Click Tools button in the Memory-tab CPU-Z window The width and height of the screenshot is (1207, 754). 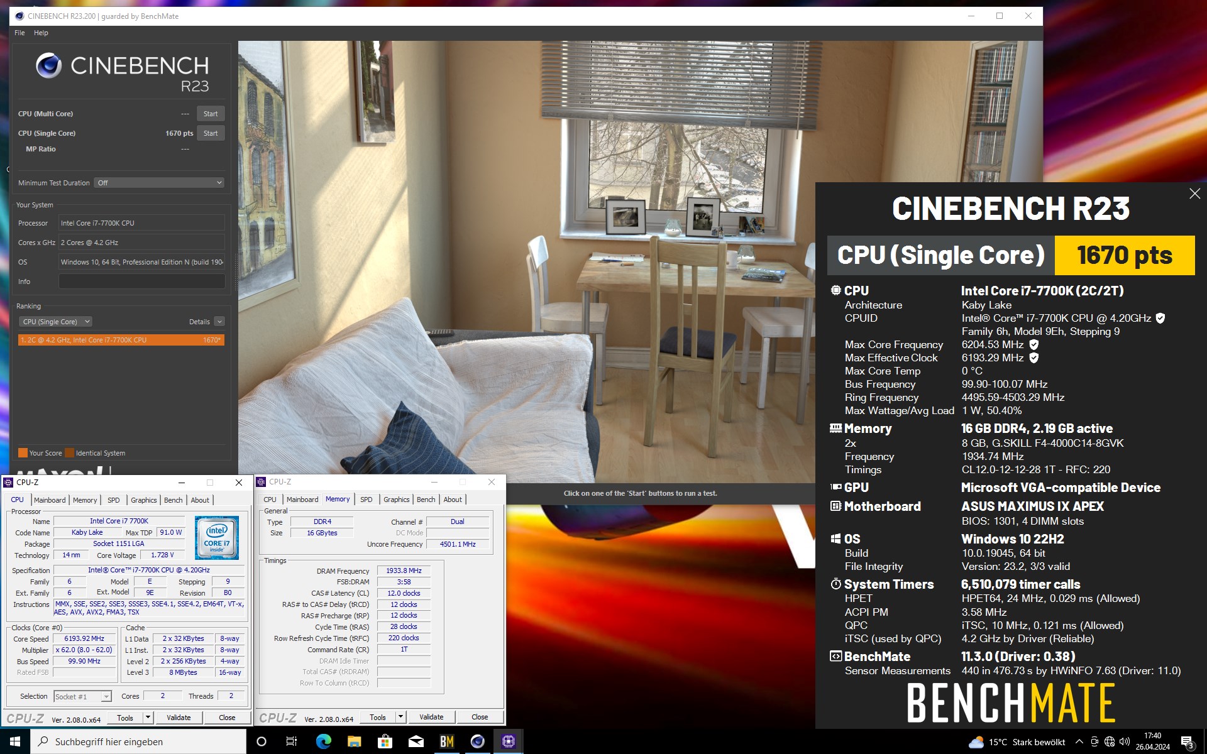tap(378, 717)
